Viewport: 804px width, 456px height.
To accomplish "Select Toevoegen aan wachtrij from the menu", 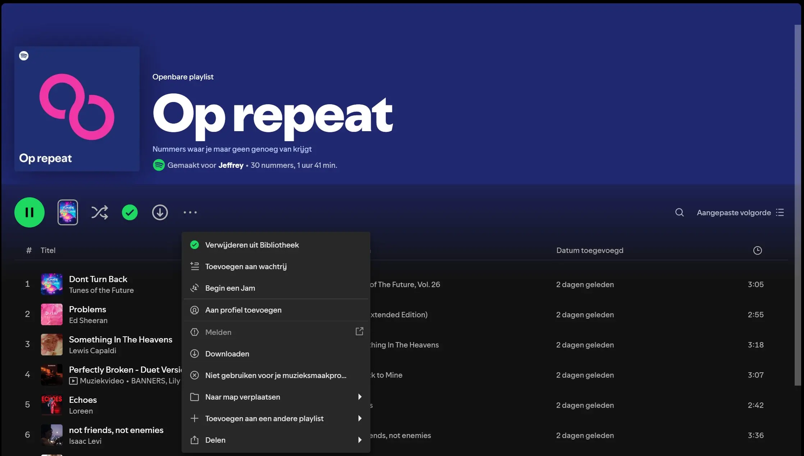I will pos(246,266).
